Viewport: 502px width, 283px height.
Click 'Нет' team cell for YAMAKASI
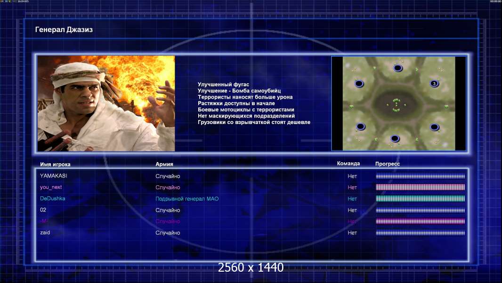(x=352, y=176)
